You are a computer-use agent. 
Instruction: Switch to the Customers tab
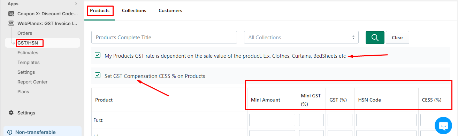point(170,10)
